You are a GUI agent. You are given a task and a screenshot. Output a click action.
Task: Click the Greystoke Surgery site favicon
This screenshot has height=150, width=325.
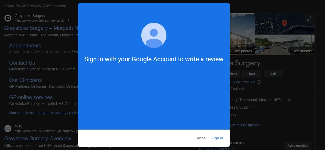pos(8,18)
